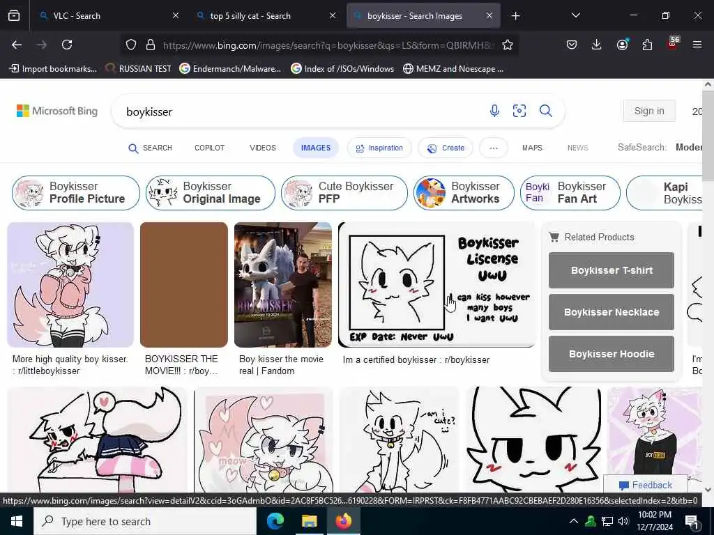Open the Pocket save icon
Viewport: 714px width, 535px height.
point(572,45)
